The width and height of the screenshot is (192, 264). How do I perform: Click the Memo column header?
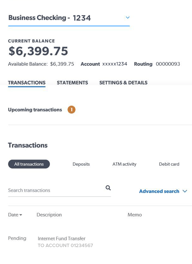tap(135, 215)
